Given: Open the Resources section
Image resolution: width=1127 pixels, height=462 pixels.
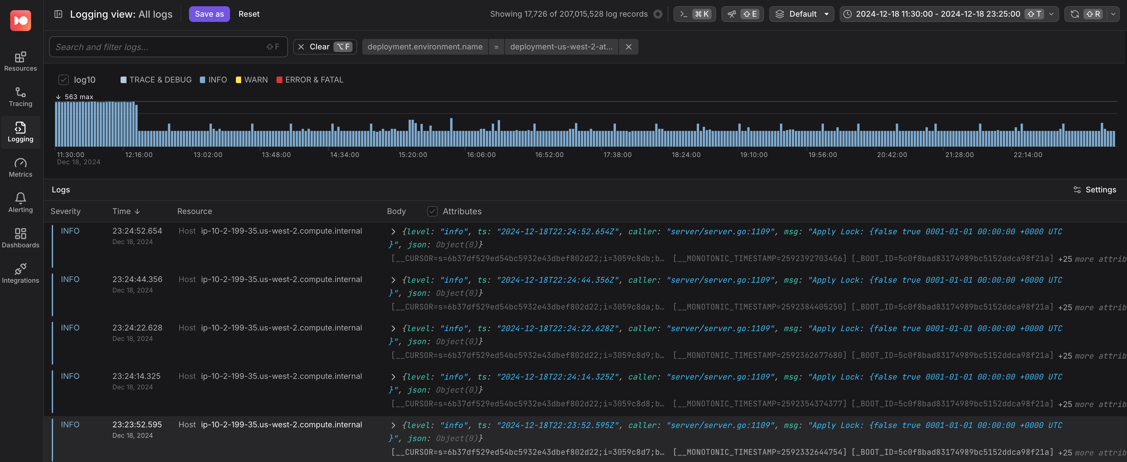Looking at the screenshot, I should tap(21, 62).
